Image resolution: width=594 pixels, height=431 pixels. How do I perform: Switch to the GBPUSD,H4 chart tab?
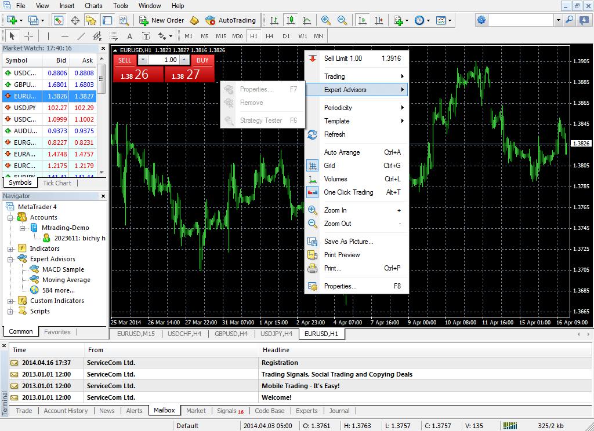point(231,334)
